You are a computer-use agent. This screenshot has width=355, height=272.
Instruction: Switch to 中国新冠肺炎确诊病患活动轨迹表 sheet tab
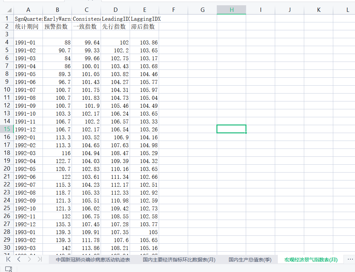tap(93, 259)
